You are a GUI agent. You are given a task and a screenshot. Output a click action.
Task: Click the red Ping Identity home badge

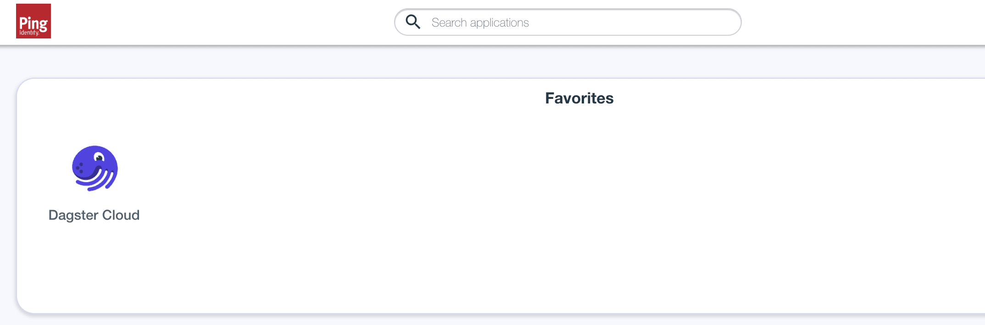(33, 21)
